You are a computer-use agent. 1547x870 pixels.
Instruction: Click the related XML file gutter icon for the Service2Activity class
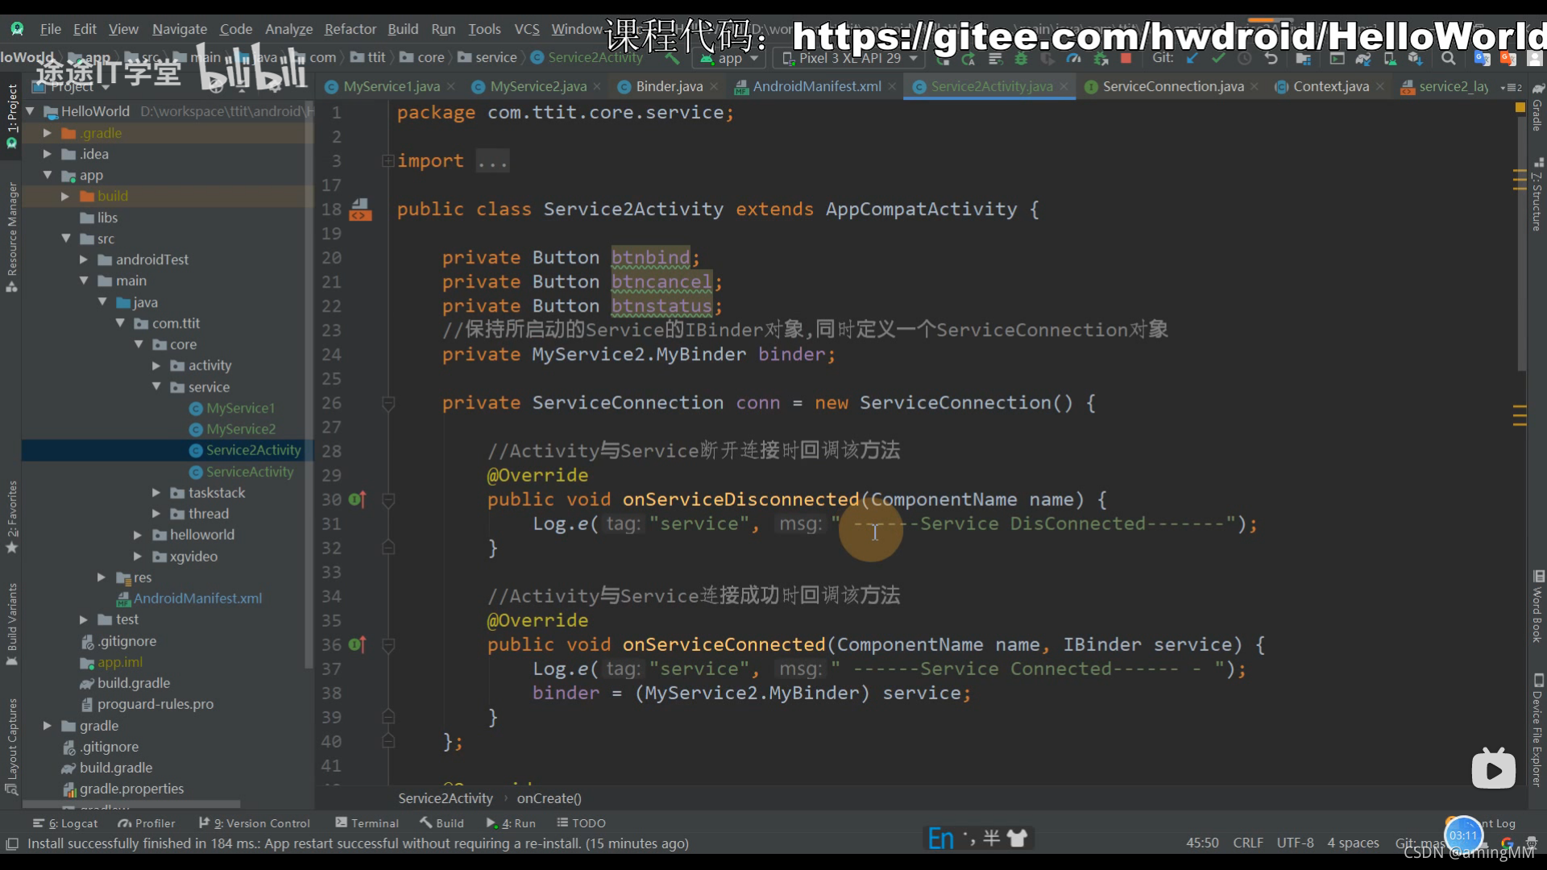click(360, 209)
